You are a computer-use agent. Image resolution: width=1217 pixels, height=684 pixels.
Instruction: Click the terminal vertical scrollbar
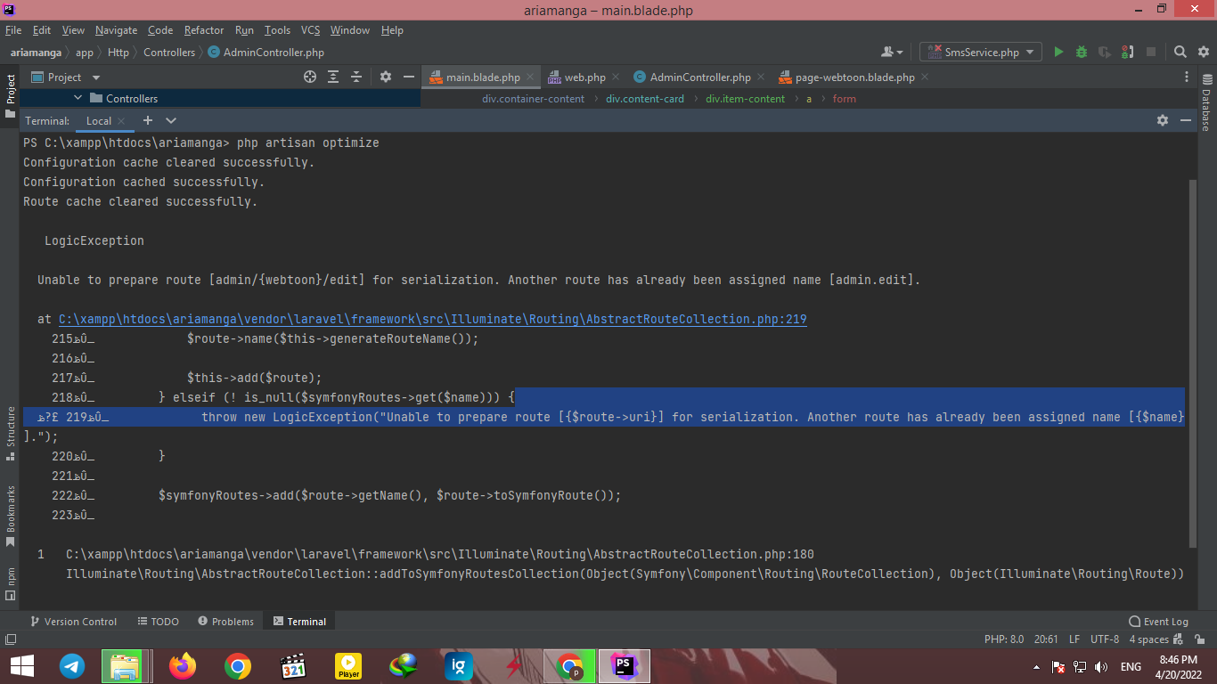pyautogui.click(x=1192, y=356)
